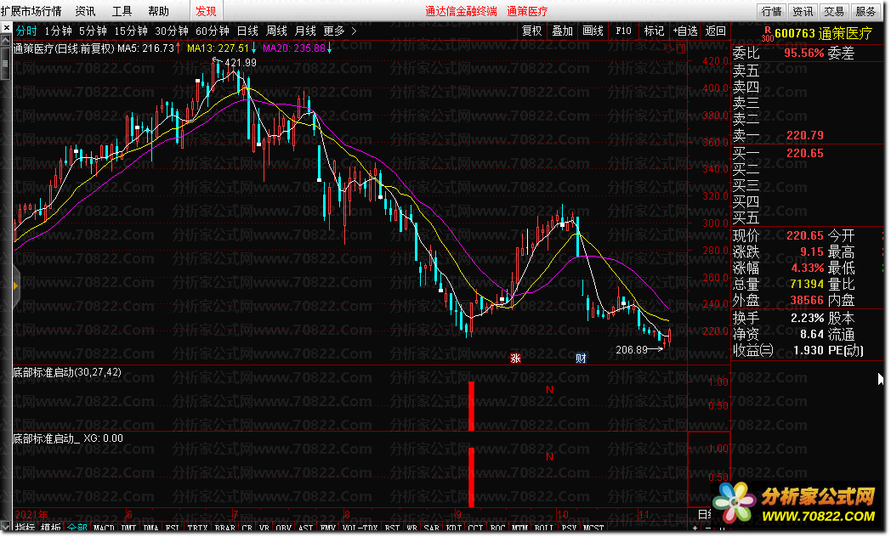
Task: Click stock code 600763 通策医疗 header
Action: pyautogui.click(x=823, y=33)
